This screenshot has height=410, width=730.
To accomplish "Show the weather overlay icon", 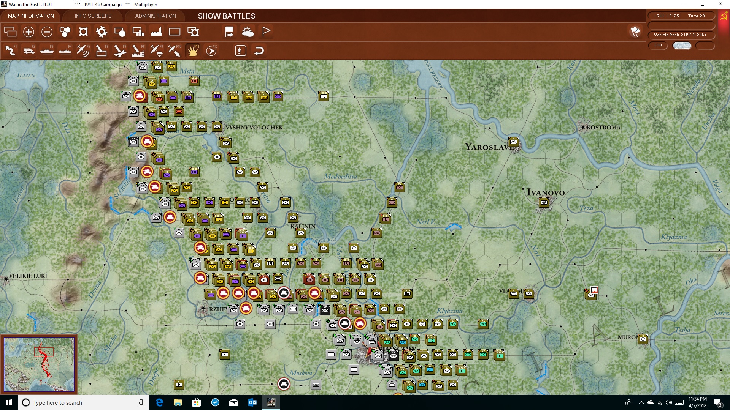I will click(248, 32).
